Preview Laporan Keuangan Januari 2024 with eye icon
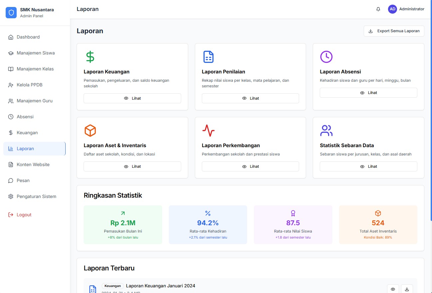Screen dimensions: 432x293 tap(393, 289)
